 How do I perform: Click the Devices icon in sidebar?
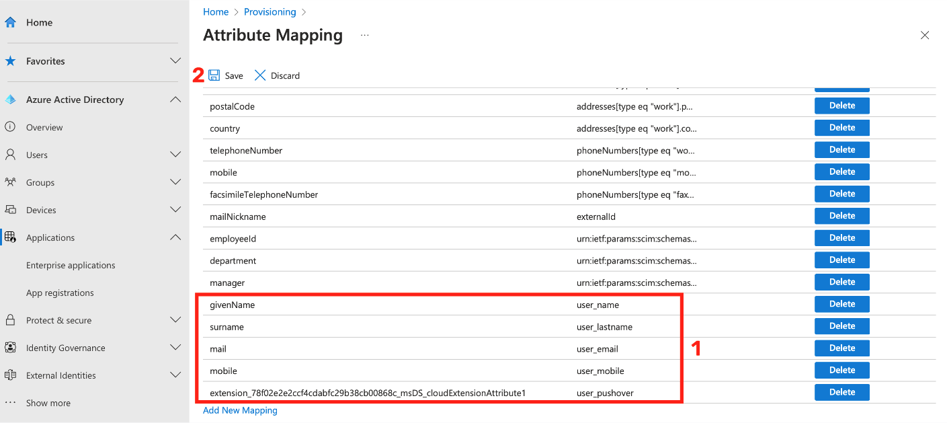[10, 210]
